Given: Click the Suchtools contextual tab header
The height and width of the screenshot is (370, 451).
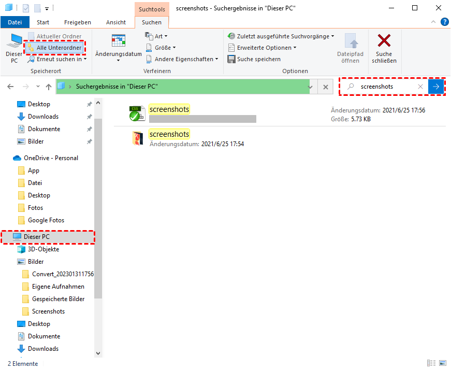Looking at the screenshot, I should click(x=152, y=9).
